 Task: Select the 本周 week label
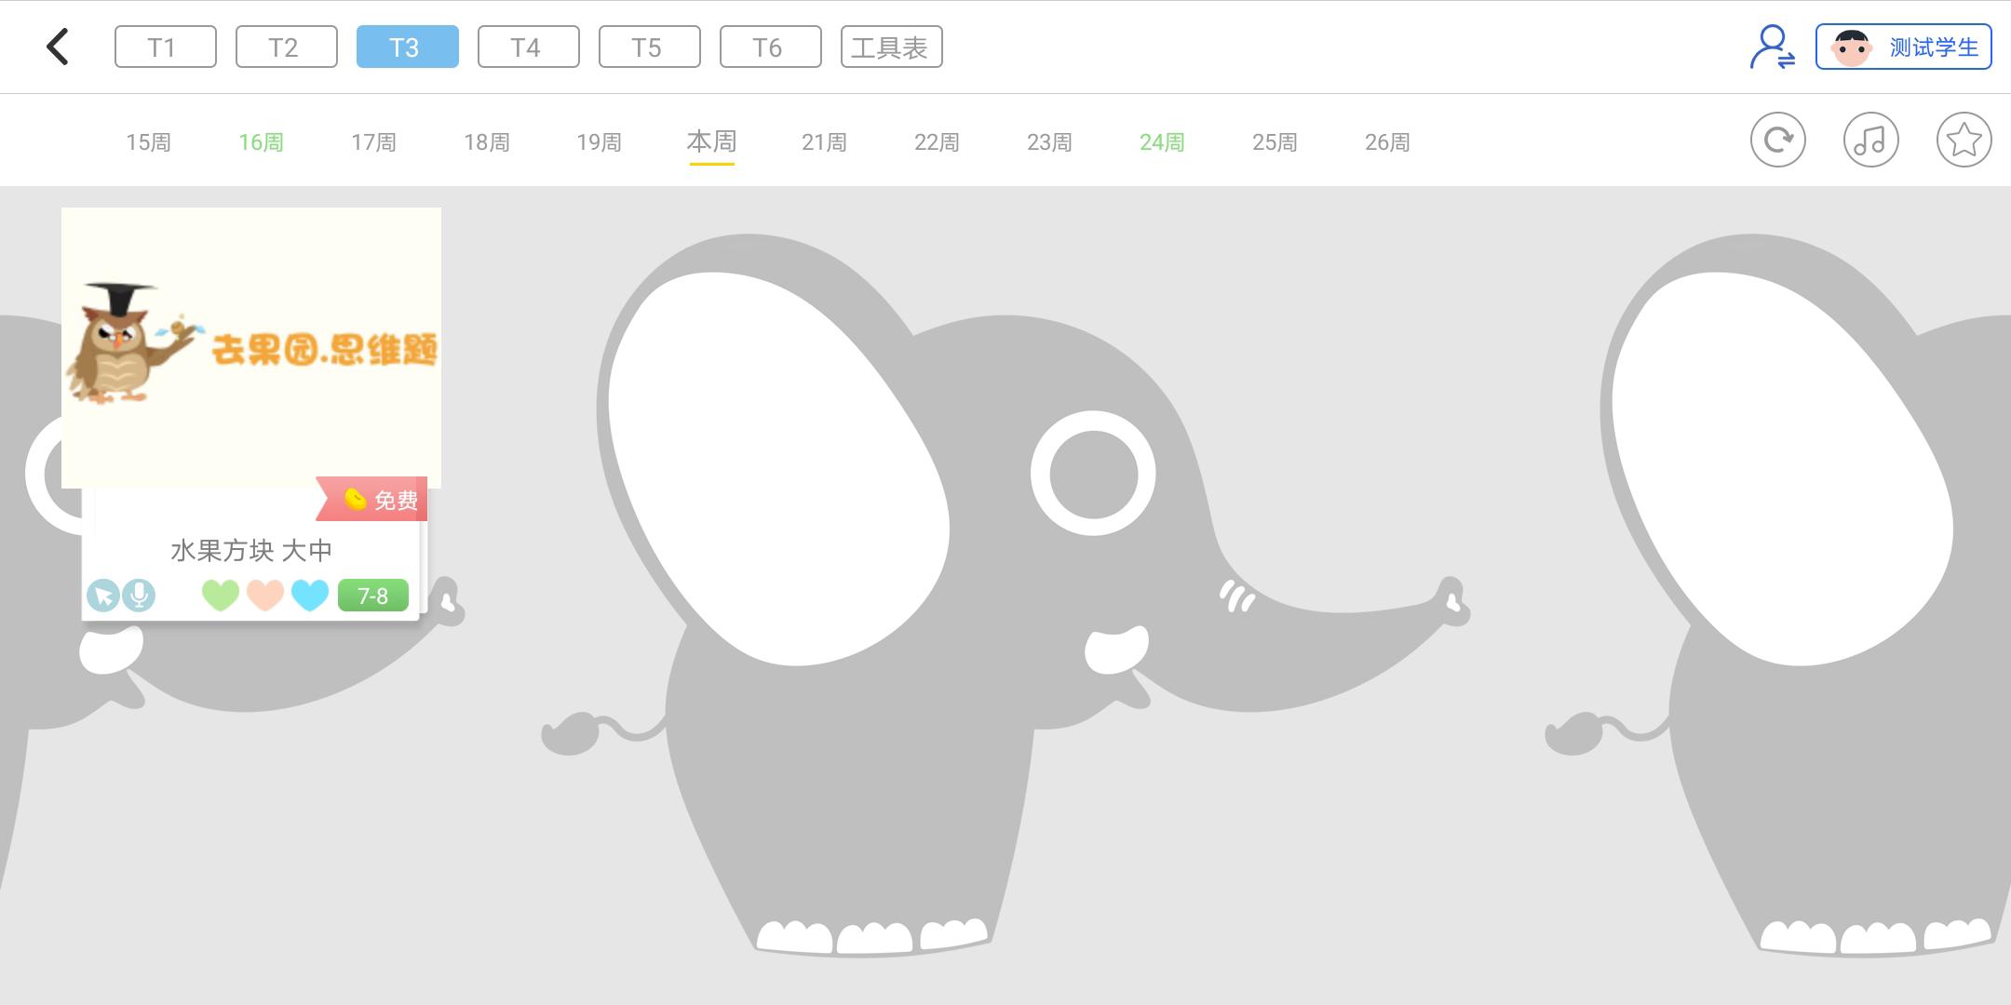tap(711, 141)
